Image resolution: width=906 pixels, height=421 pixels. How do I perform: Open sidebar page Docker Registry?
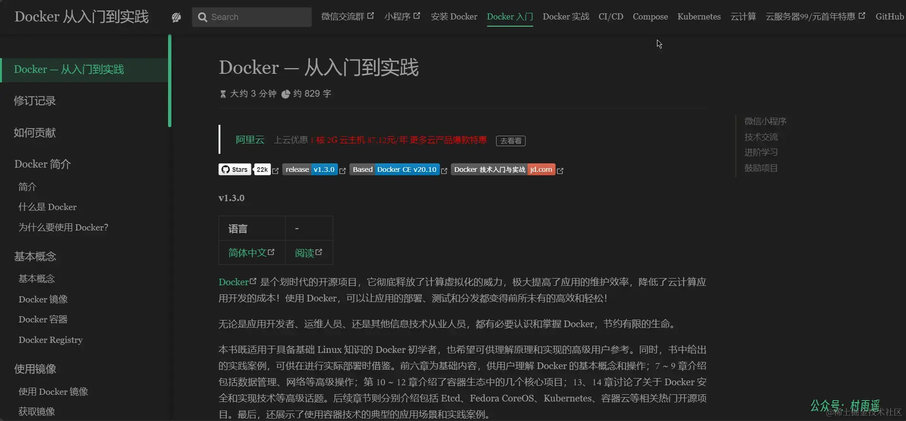[x=50, y=340]
